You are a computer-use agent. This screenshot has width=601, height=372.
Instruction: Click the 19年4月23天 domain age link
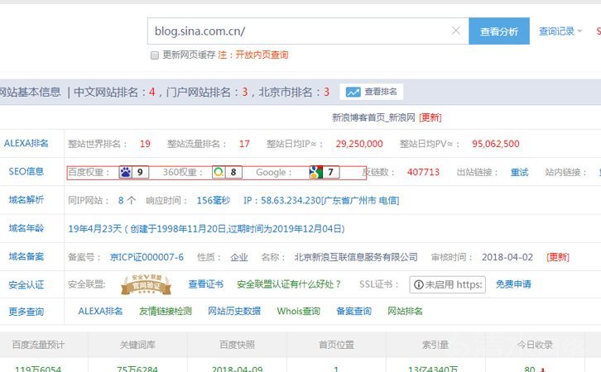pos(207,229)
